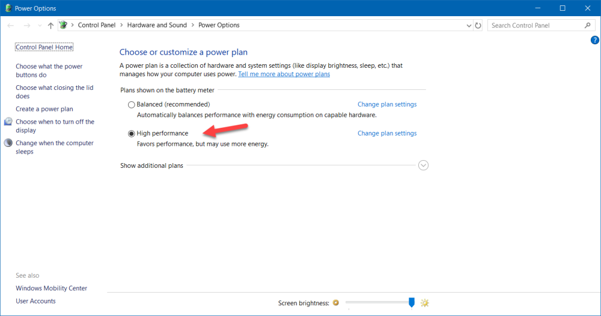Click the search magnifier icon
The width and height of the screenshot is (601, 316).
point(588,25)
